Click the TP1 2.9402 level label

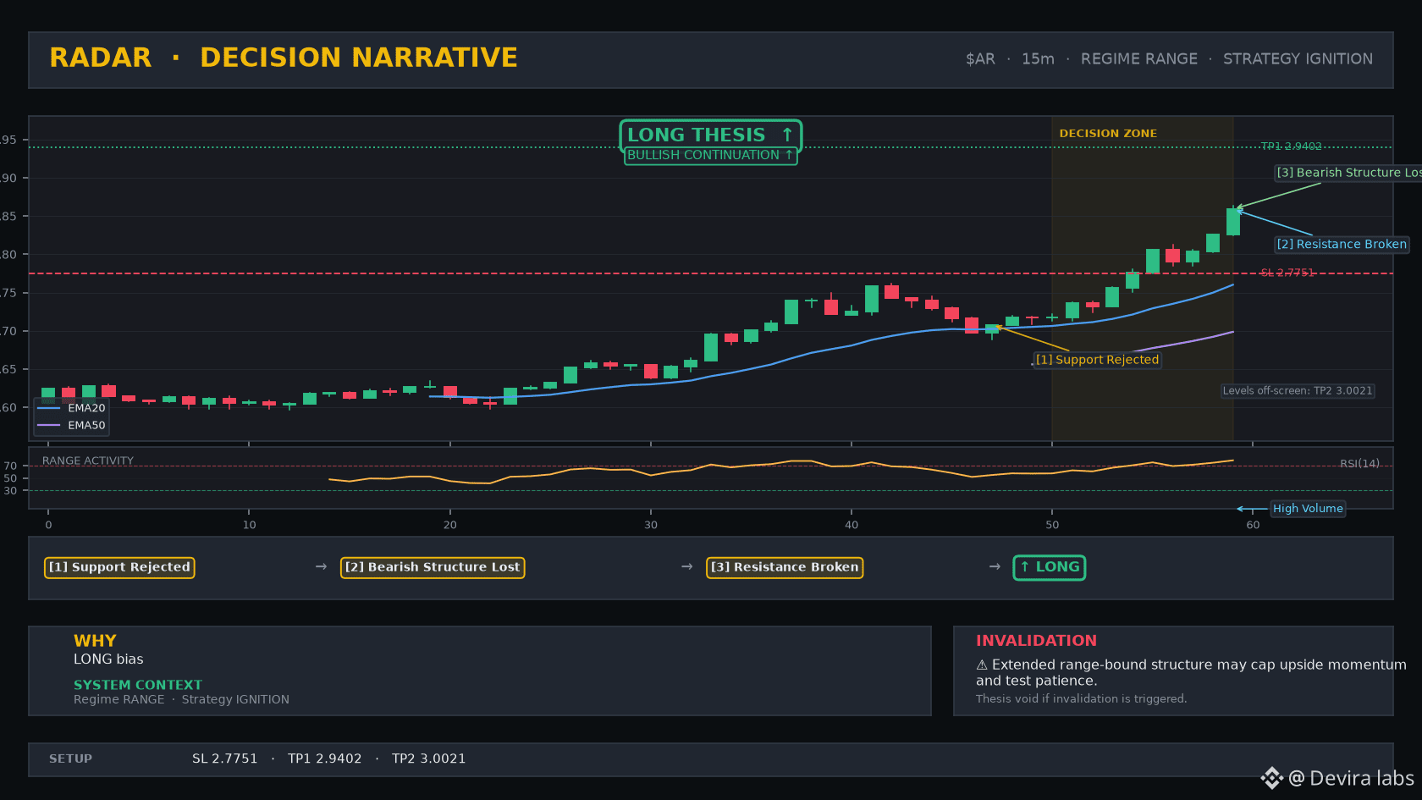pyautogui.click(x=1292, y=146)
